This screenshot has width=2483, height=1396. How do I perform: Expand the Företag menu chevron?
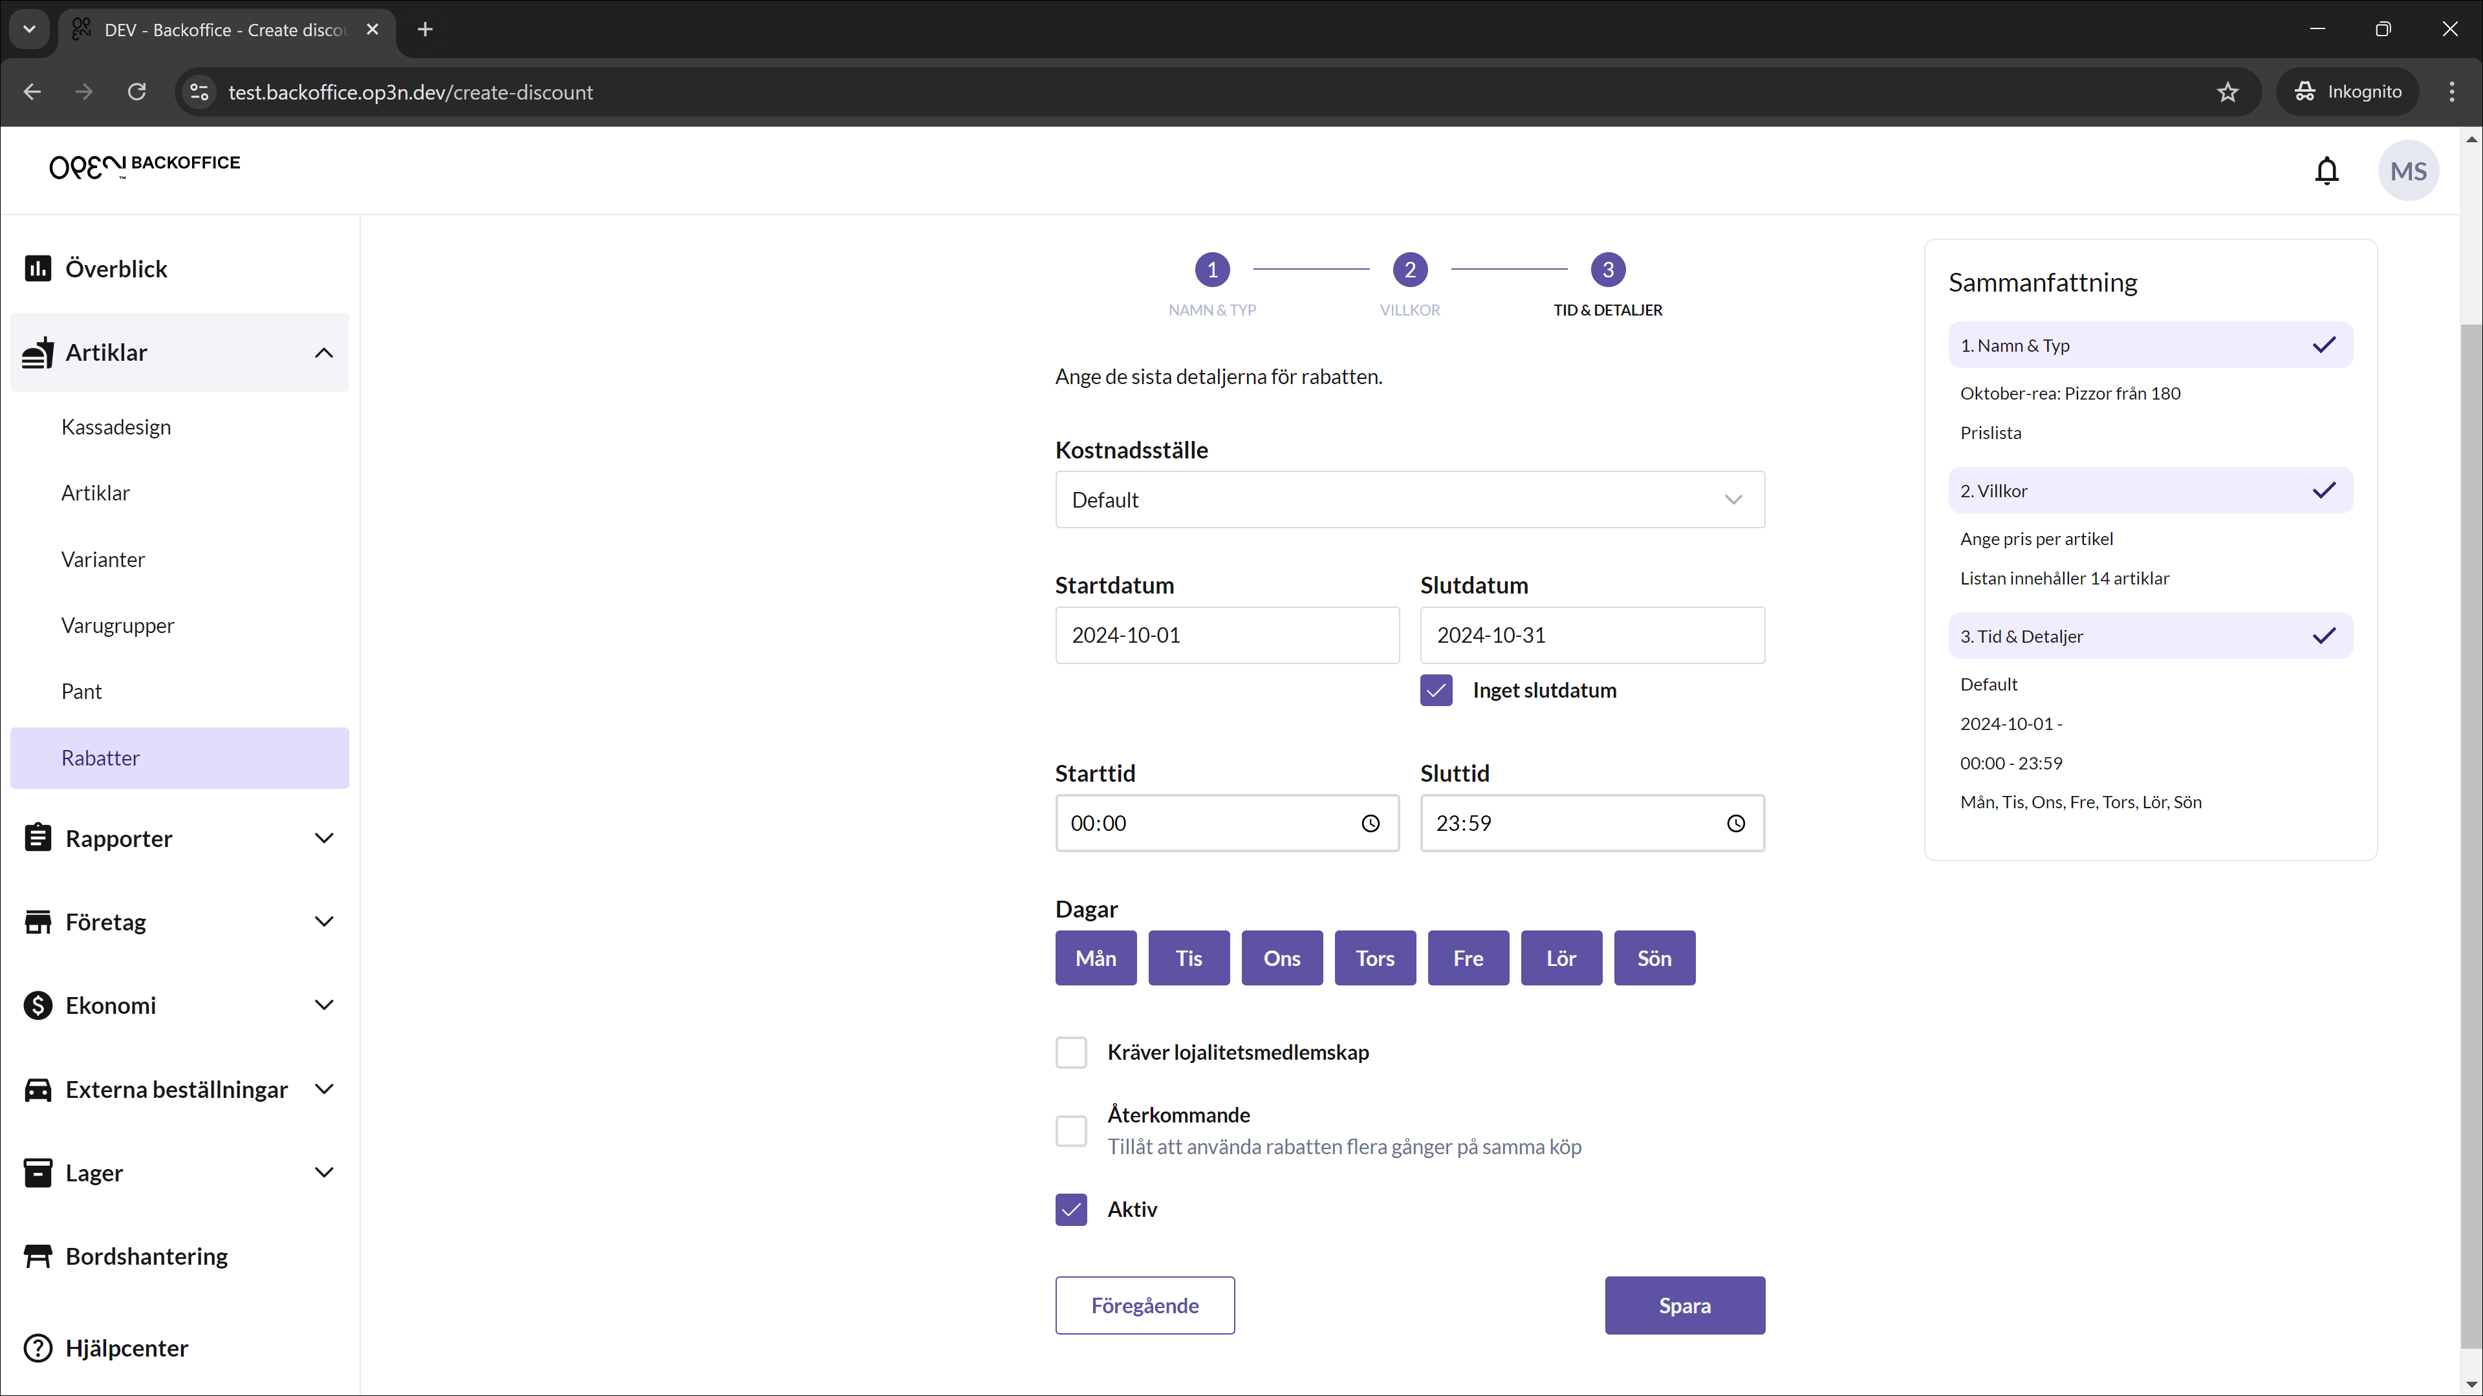(324, 922)
